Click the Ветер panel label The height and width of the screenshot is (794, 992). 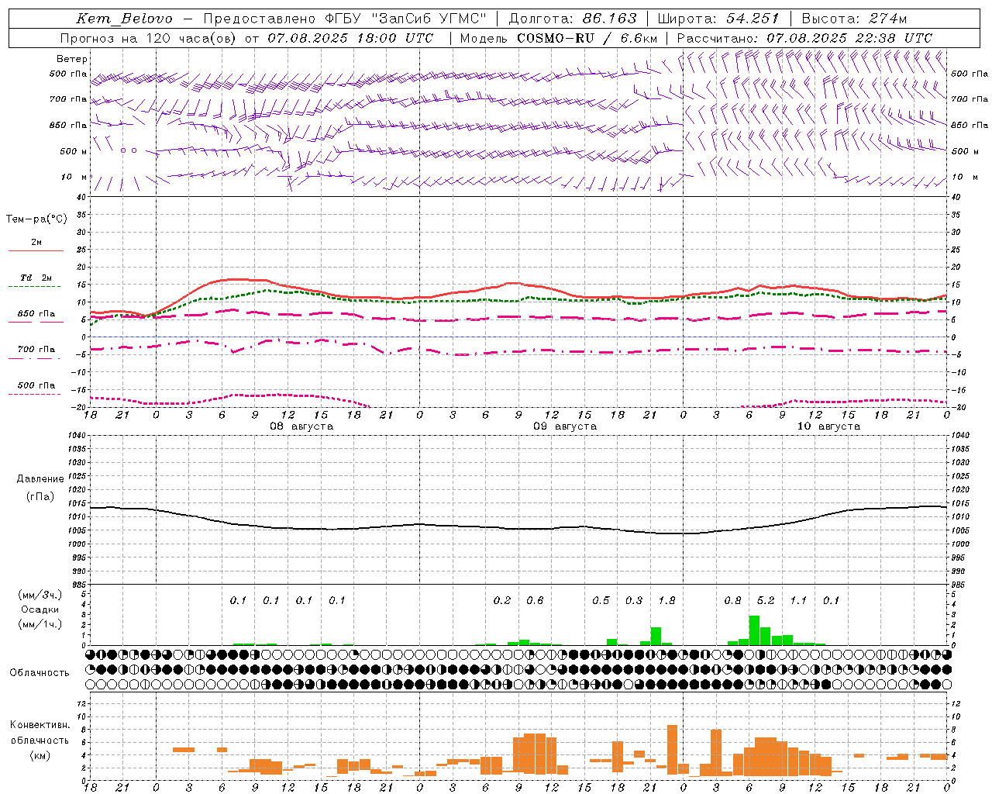[x=72, y=59]
